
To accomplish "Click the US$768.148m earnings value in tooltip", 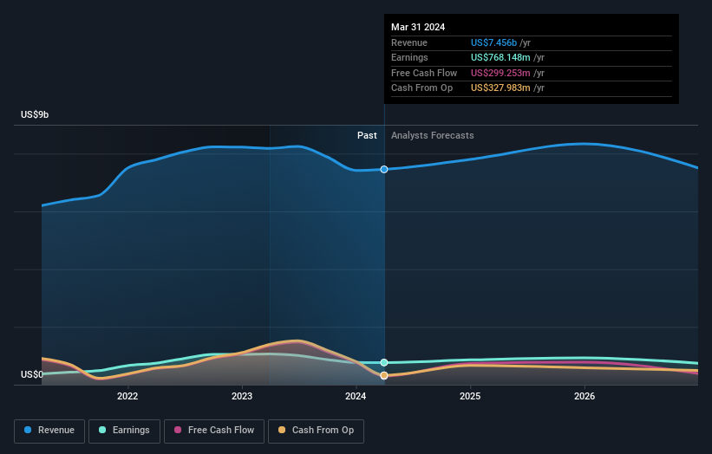I will pos(500,57).
